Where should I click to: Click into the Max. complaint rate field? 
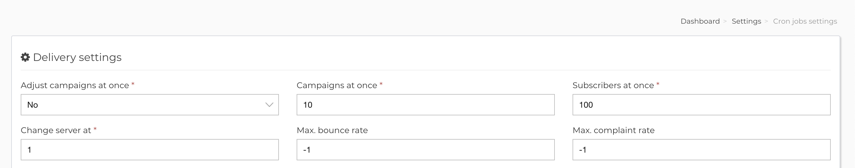(x=701, y=150)
